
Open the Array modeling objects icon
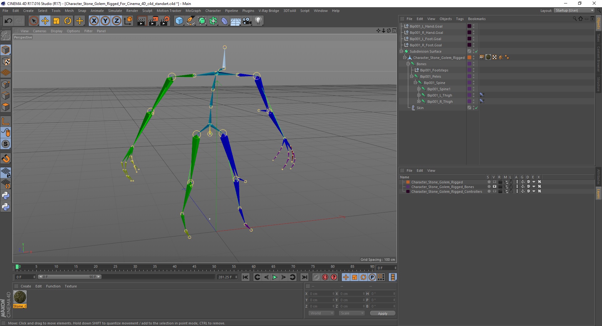[x=214, y=21]
